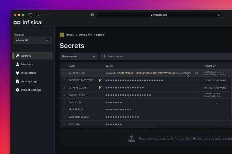Click the DATABASE_USER secret name
This screenshot has height=154, width=232.
(78, 88)
